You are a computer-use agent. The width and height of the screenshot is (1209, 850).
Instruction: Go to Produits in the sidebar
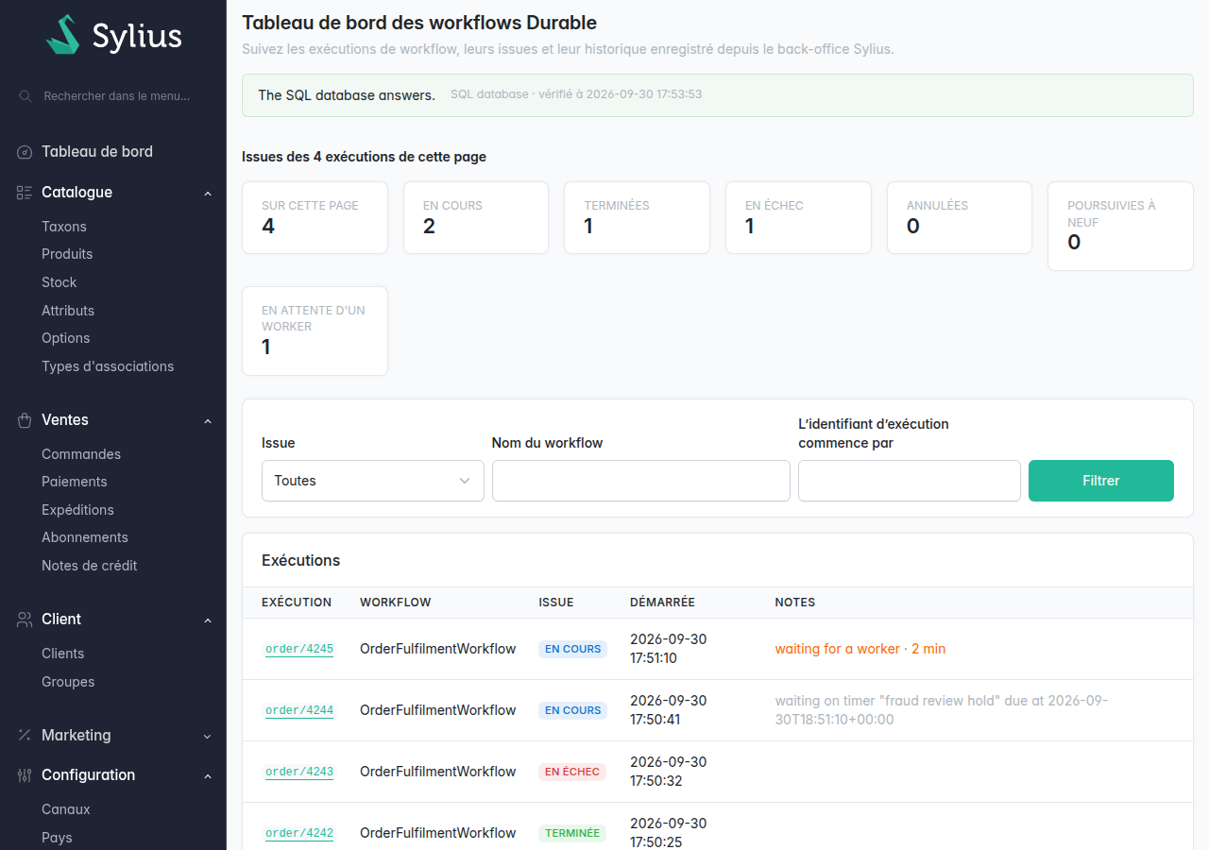67,254
